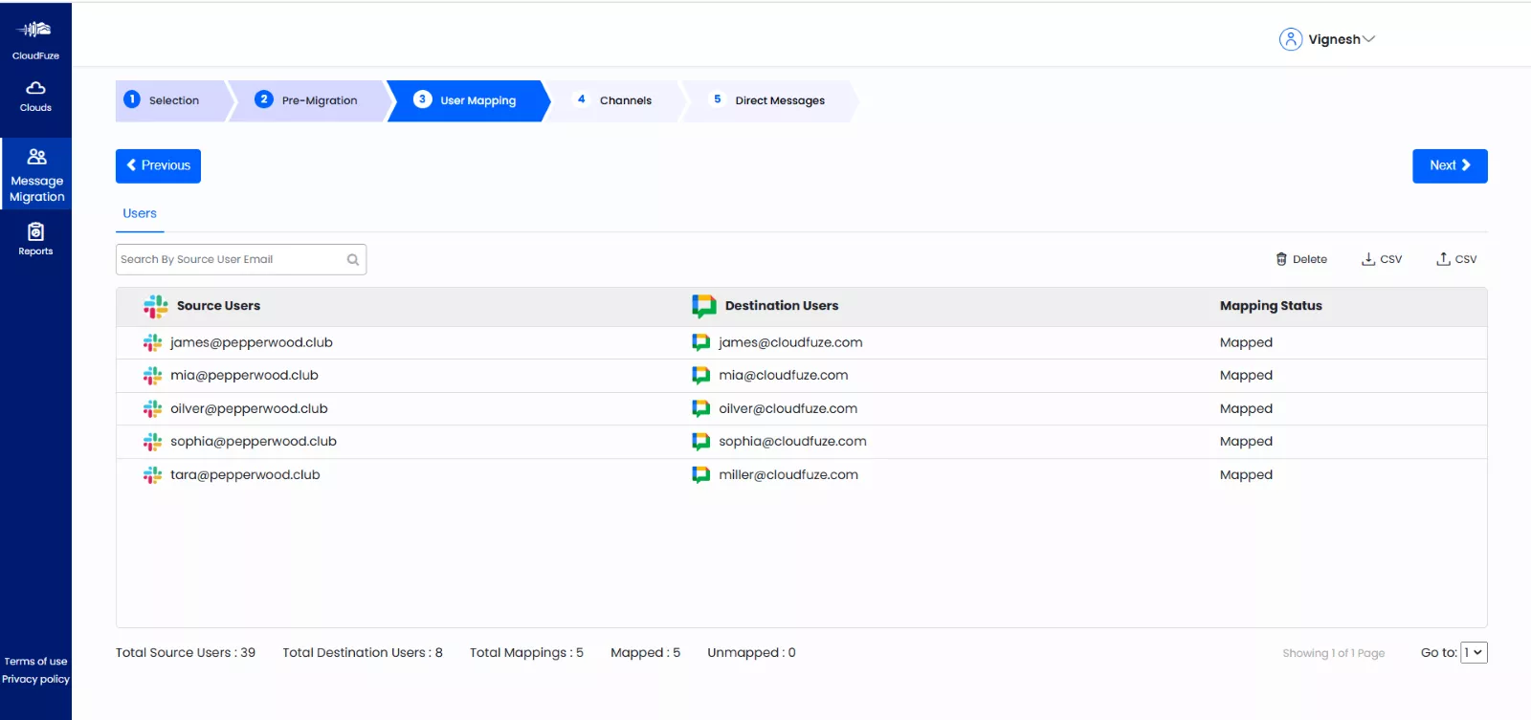Viewport: 1531px width, 720px height.
Task: Click the Google Chat icon in Destination Users header
Action: click(704, 306)
